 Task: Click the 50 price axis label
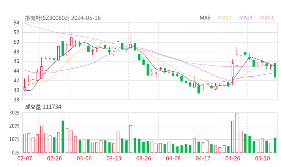[16, 42]
